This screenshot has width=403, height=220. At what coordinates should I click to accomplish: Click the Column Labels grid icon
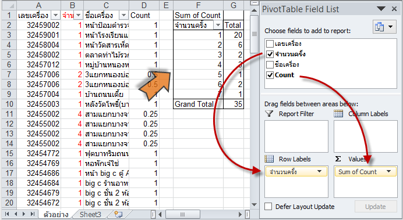pos(338,113)
